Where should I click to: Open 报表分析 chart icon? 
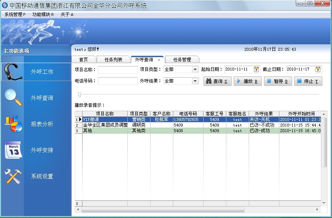(13, 124)
